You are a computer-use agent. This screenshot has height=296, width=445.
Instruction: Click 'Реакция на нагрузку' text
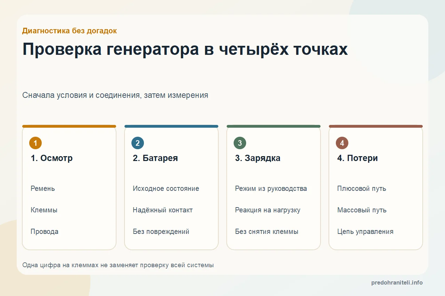(x=268, y=210)
